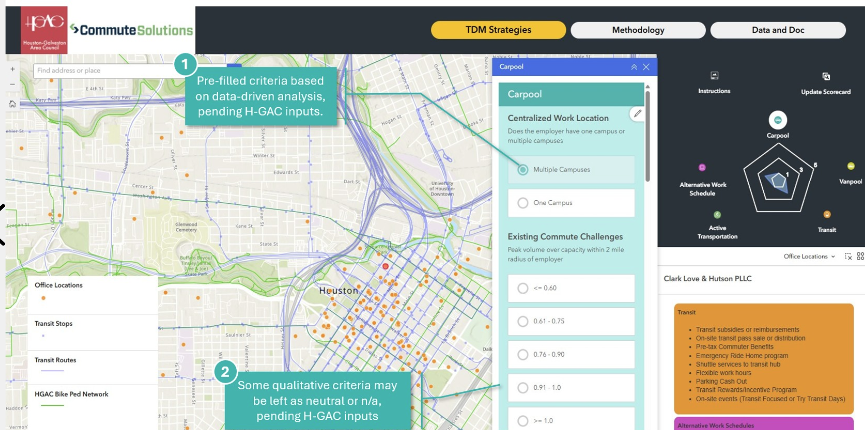865x430 pixels.
Task: Select the Transit strategy icon
Action: click(x=827, y=215)
